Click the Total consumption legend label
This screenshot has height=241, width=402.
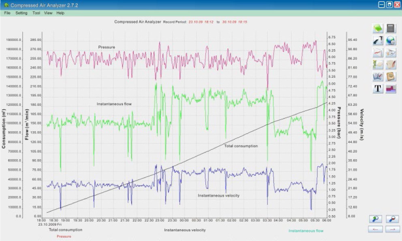65,230
